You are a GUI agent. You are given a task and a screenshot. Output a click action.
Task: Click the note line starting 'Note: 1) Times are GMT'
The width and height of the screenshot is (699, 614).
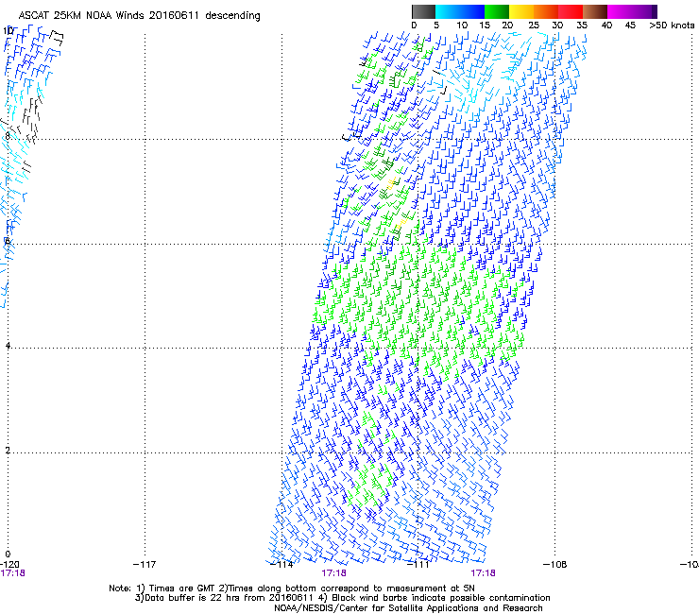coord(292,588)
